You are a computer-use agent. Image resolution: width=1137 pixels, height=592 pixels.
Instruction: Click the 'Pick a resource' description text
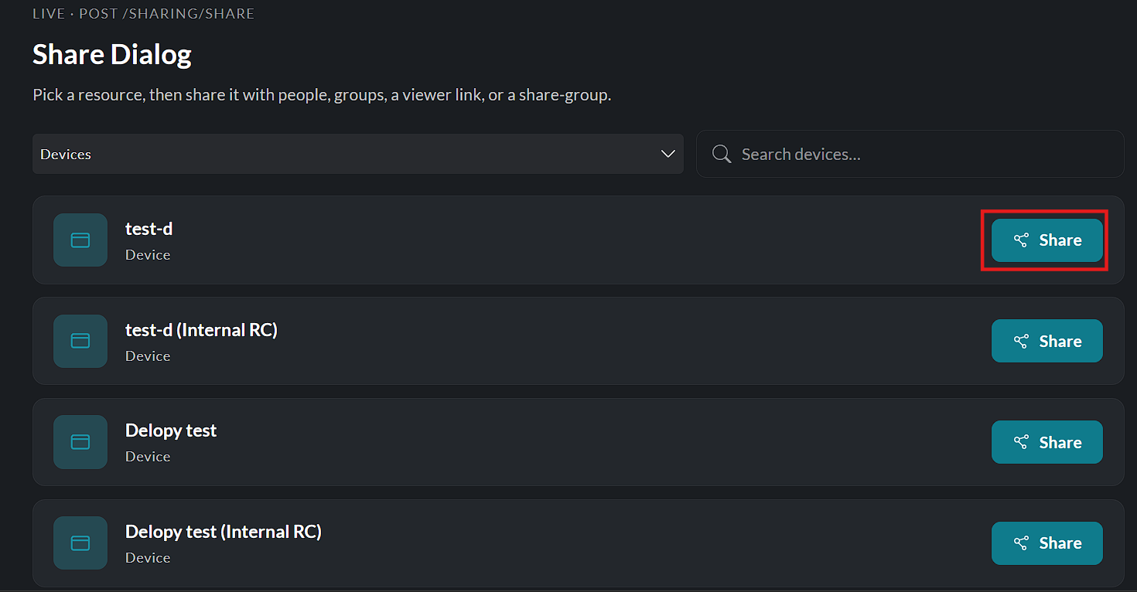[322, 95]
